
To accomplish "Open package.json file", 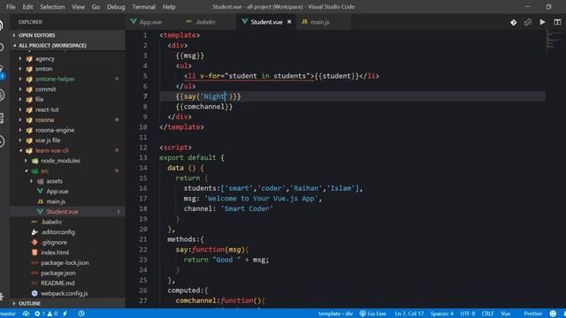I will (58, 273).
